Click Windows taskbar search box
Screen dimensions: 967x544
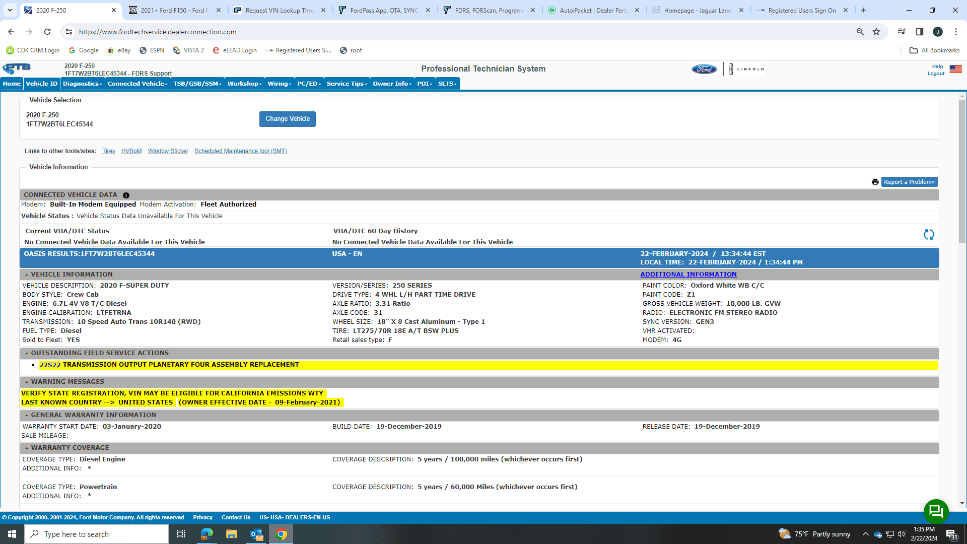click(x=97, y=534)
